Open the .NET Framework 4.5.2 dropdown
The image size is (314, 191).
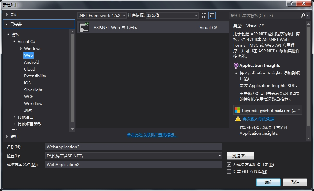pos(102,15)
